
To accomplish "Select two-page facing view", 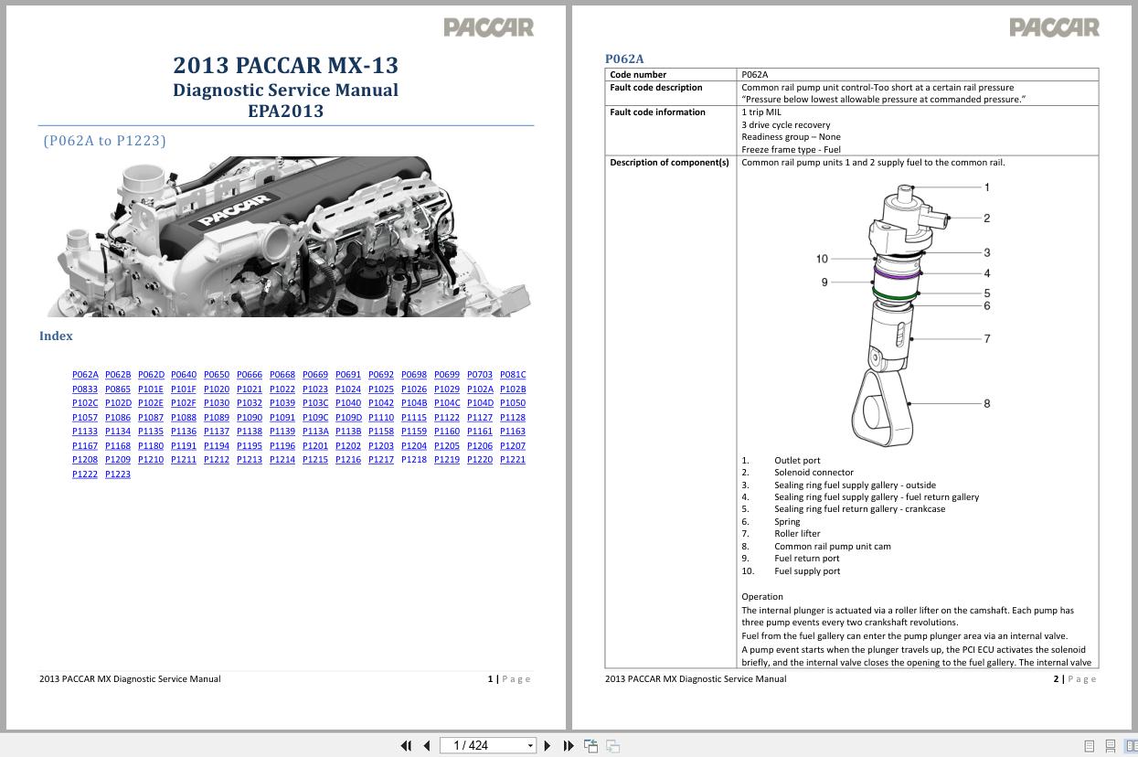I will [x=1132, y=746].
